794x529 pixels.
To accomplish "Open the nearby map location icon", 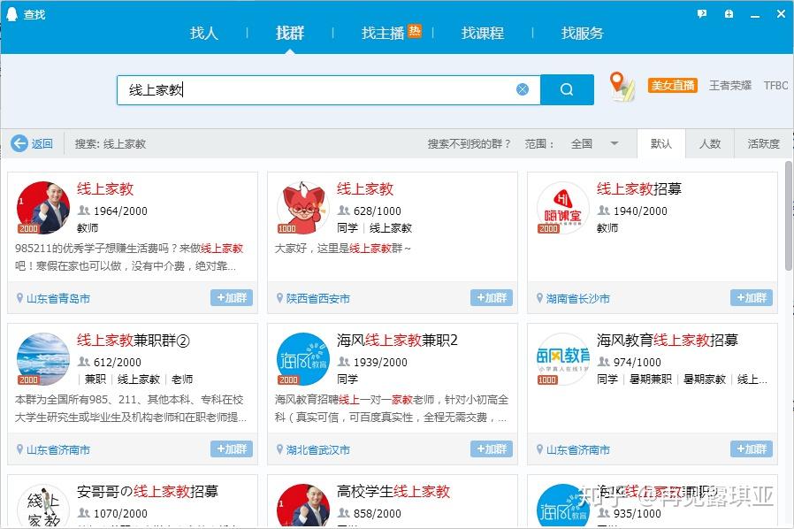I will pyautogui.click(x=622, y=86).
